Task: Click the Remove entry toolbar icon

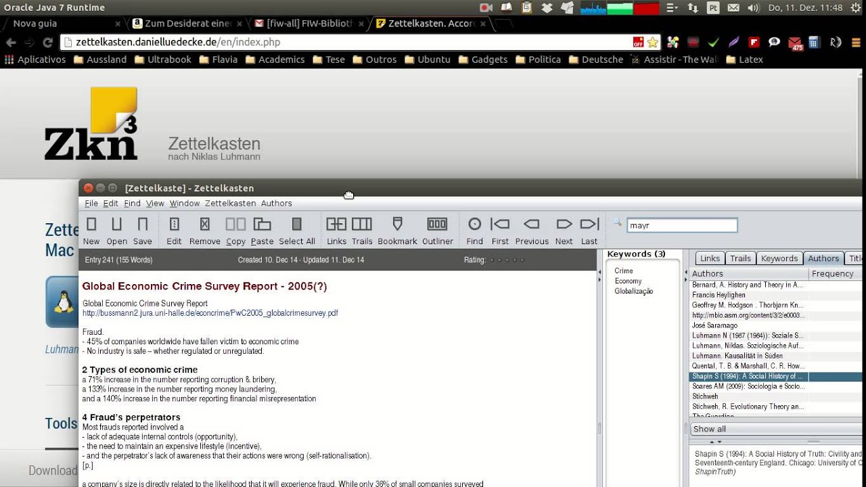Action: click(204, 224)
